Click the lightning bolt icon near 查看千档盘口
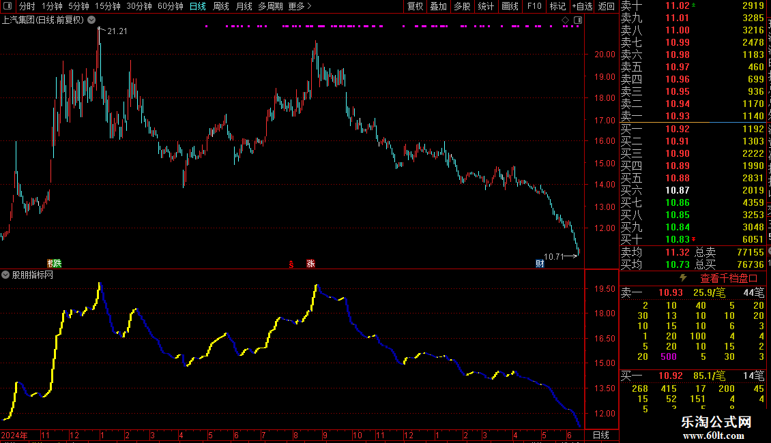The width and height of the screenshot is (771, 443). coord(683,277)
